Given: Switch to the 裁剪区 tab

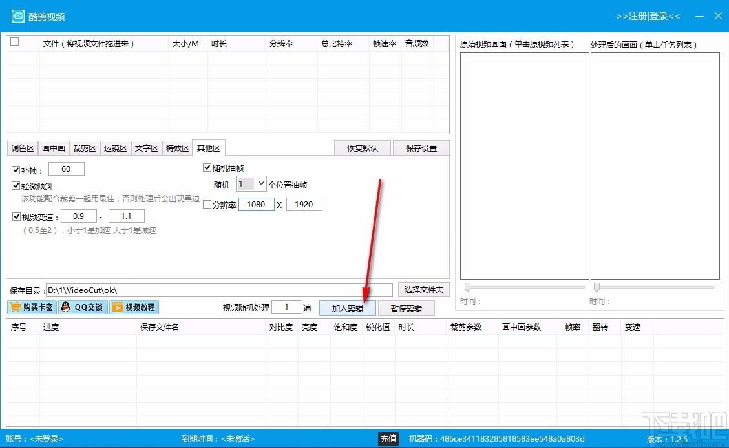Looking at the screenshot, I should (84, 148).
